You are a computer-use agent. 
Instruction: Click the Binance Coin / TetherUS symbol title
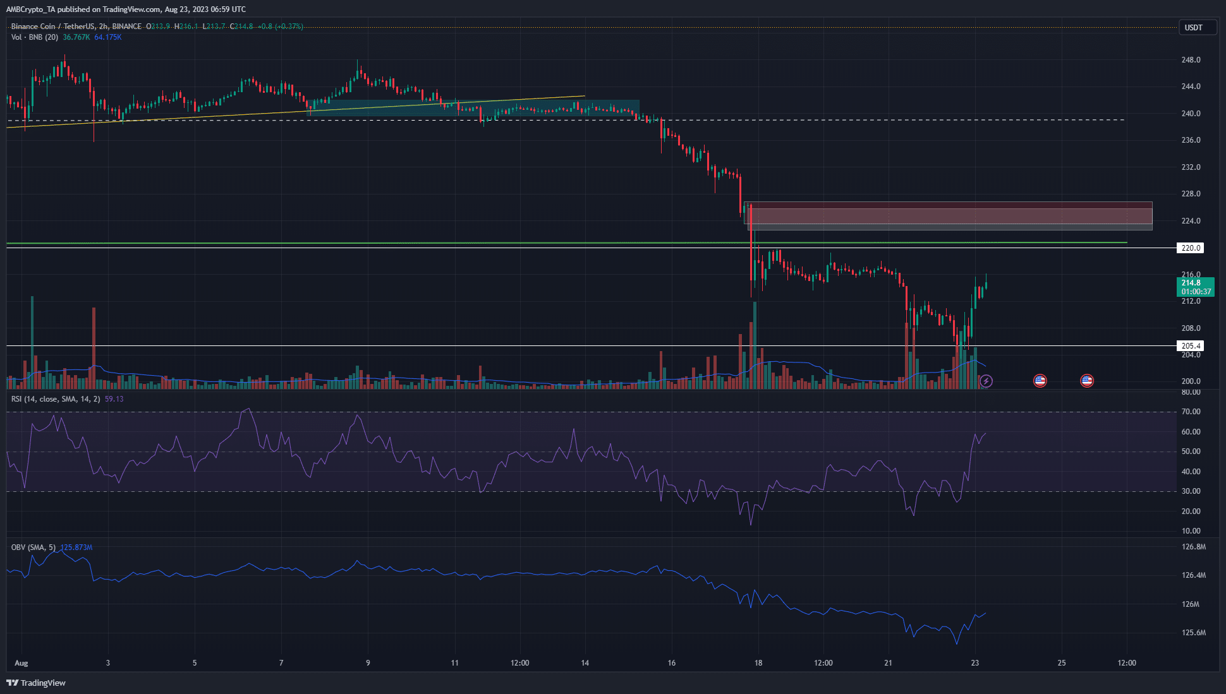point(76,27)
